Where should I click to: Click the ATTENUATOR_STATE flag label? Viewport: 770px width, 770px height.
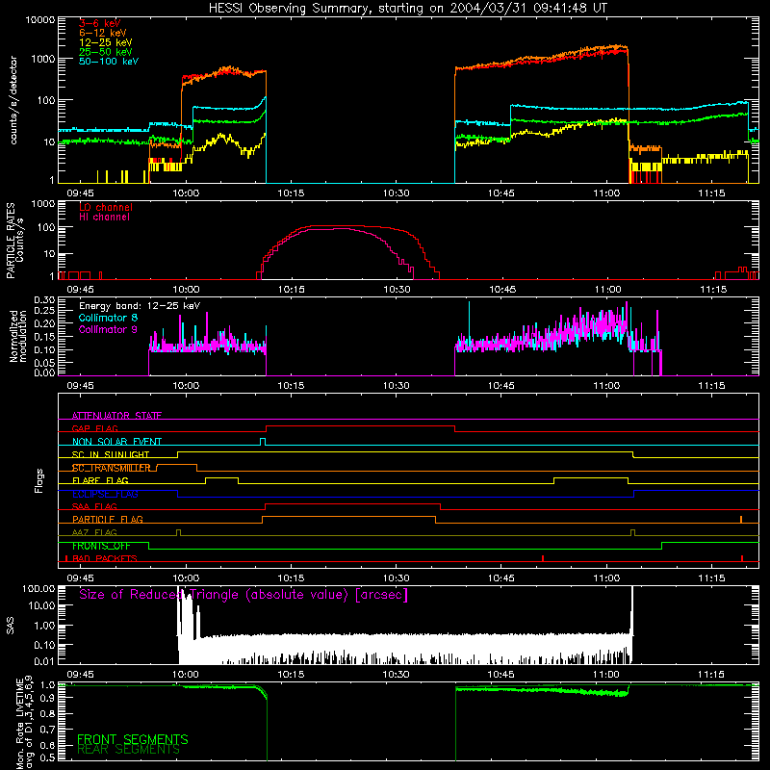(116, 416)
